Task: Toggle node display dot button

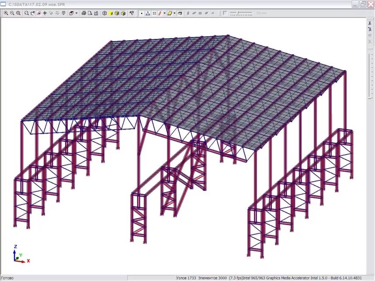Action: click(142, 13)
